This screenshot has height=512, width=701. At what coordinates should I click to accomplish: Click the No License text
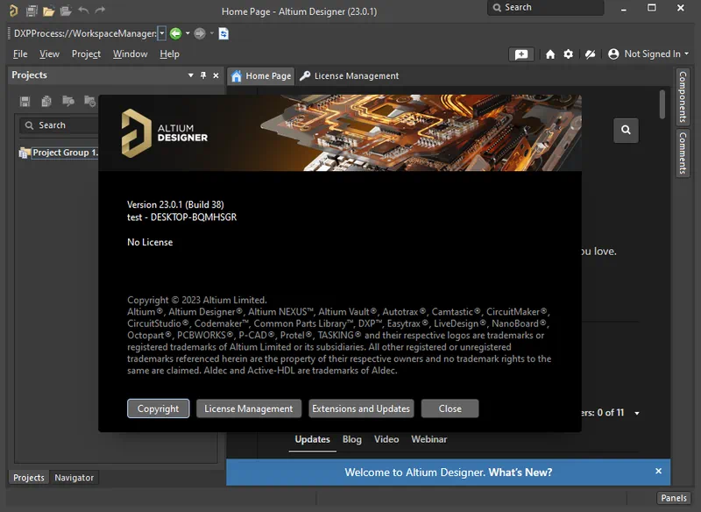coord(150,242)
